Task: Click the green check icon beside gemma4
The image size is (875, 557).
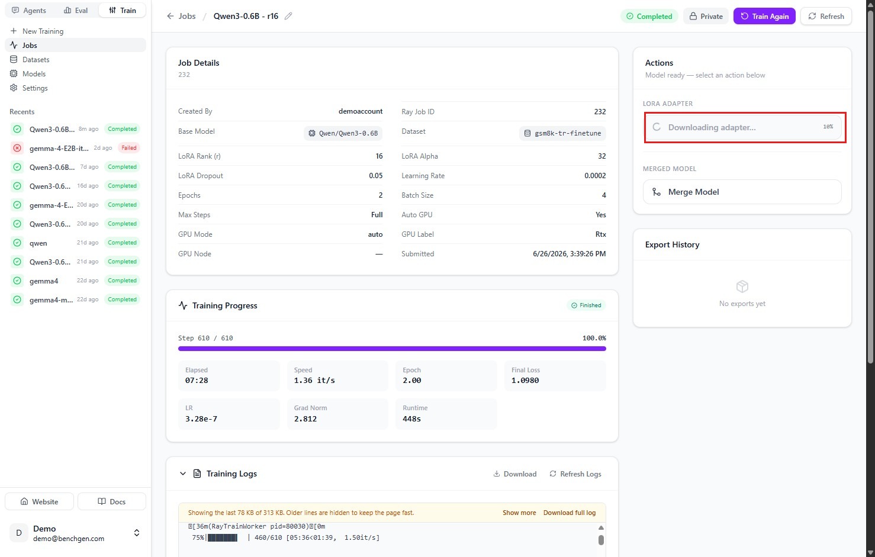Action: [17, 281]
